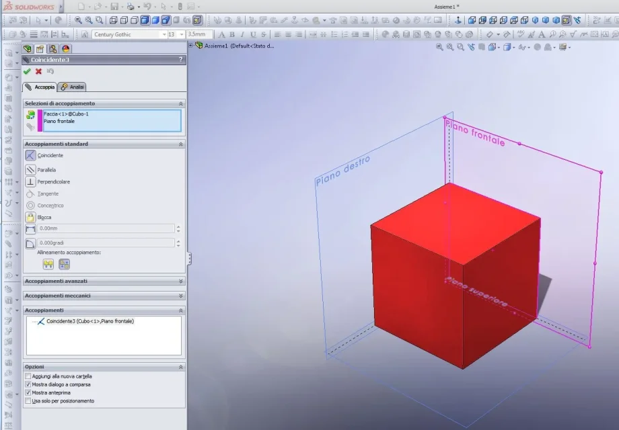Select the Perpendicolare mate type
The width and height of the screenshot is (619, 430).
tap(30, 181)
